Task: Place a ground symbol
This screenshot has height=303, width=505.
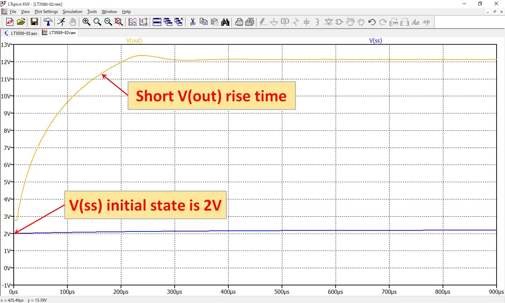Action: pos(274,22)
